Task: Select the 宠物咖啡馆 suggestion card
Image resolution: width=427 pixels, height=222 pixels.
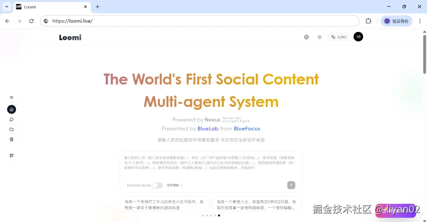Action: (257, 204)
